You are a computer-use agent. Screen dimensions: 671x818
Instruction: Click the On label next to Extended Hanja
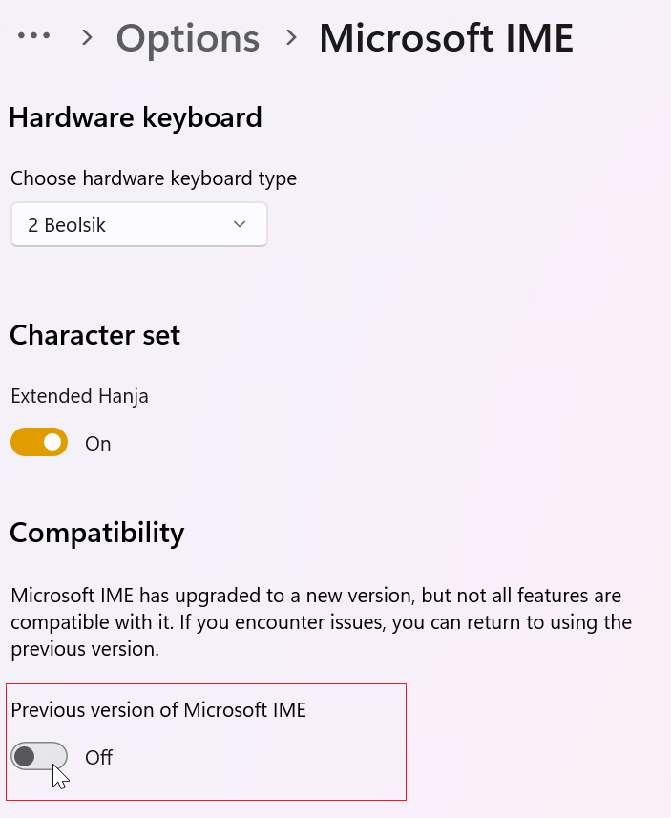(98, 444)
